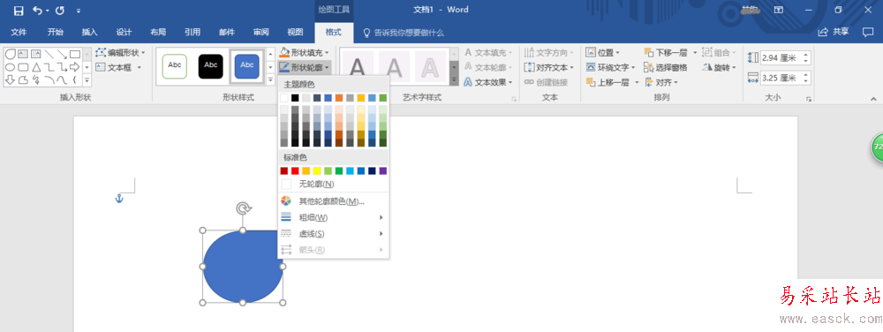Switch to the 设计 tab
The height and width of the screenshot is (332, 883).
click(124, 32)
